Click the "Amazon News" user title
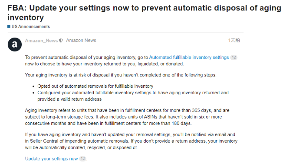The image size is (283, 163). [81, 41]
